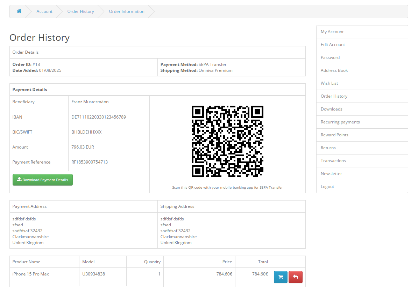Open Recurring payments in the sidebar
The width and height of the screenshot is (418, 287).
pyautogui.click(x=362, y=122)
